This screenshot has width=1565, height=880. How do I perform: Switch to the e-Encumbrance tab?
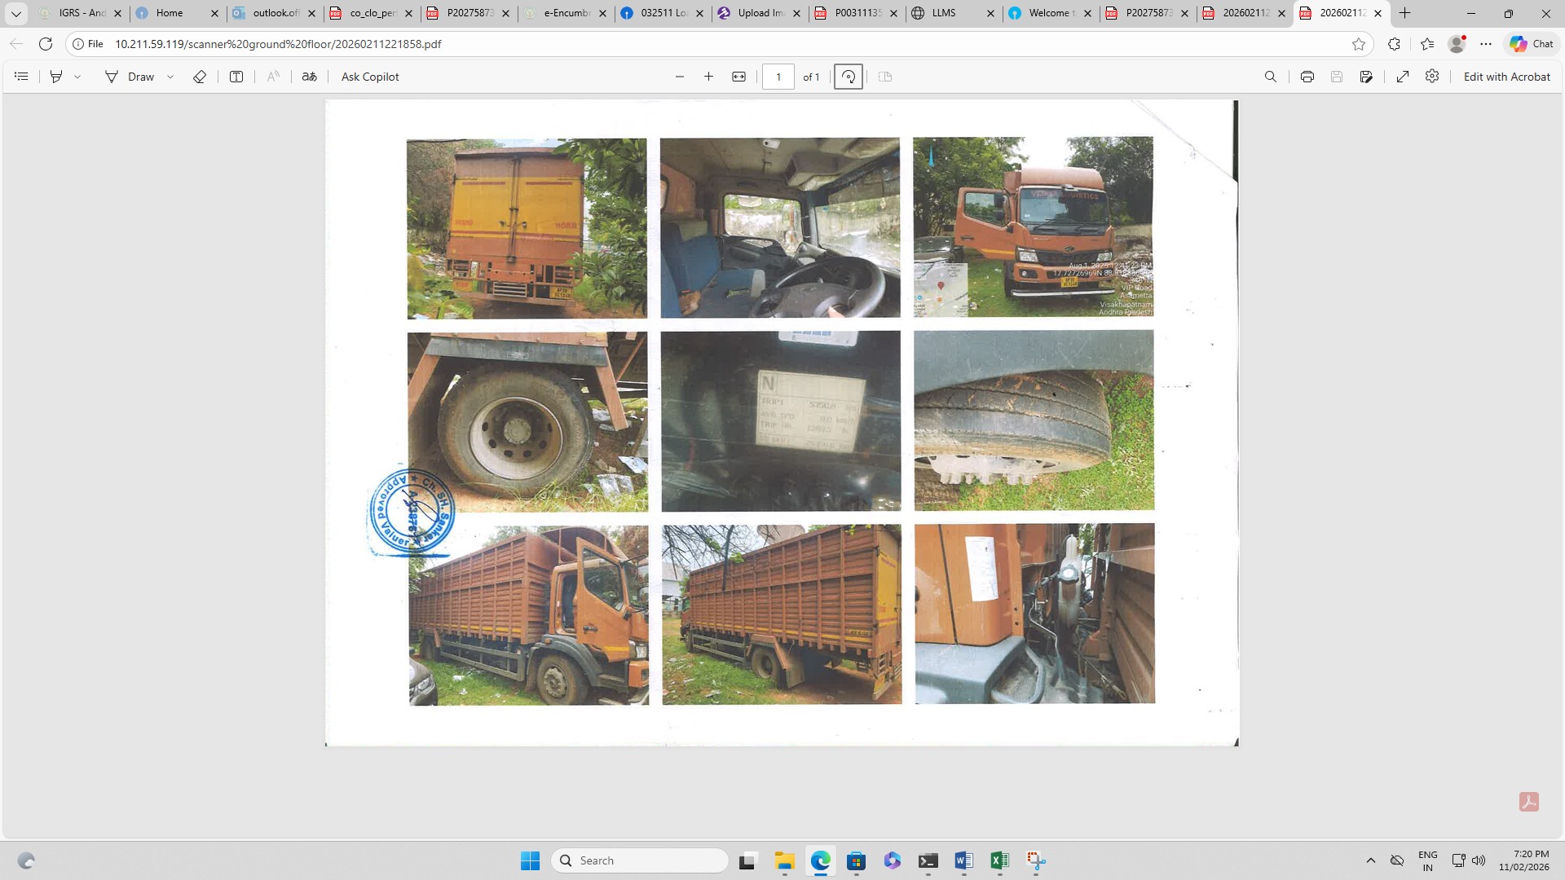coord(566,13)
